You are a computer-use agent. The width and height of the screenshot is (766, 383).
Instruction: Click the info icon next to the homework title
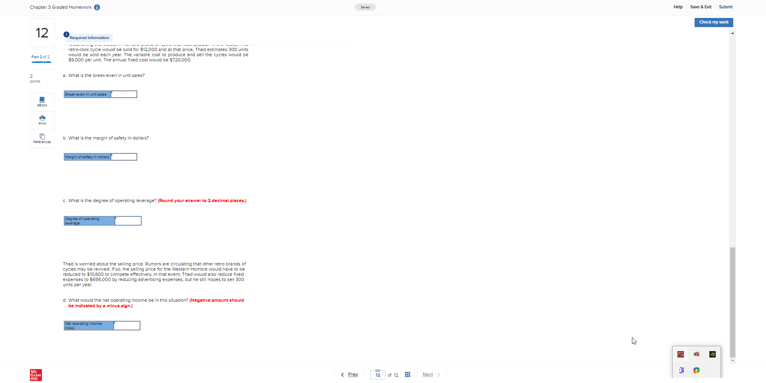pyautogui.click(x=97, y=7)
